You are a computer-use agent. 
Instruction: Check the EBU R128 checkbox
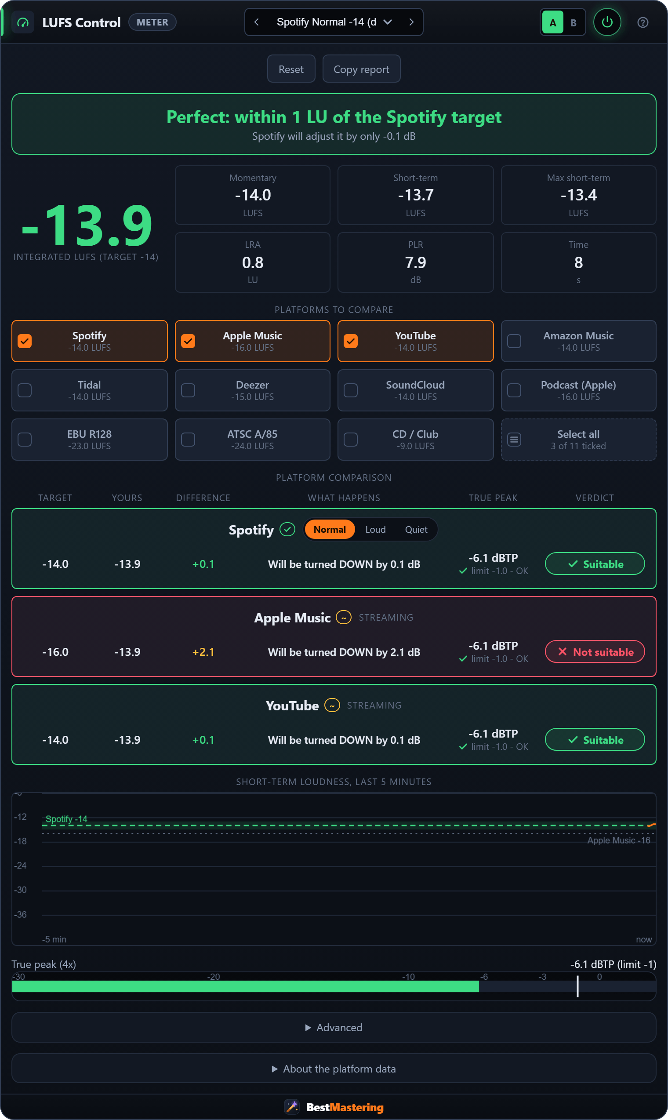[25, 440]
